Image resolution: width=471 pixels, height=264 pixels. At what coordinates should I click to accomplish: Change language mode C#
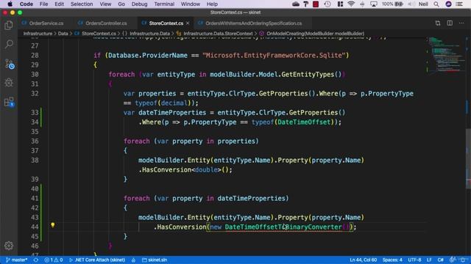point(440,260)
